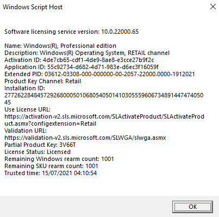Image resolution: width=219 pixels, height=217 pixels.
Task: Click the Installation ID label
Action: (x=24, y=88)
